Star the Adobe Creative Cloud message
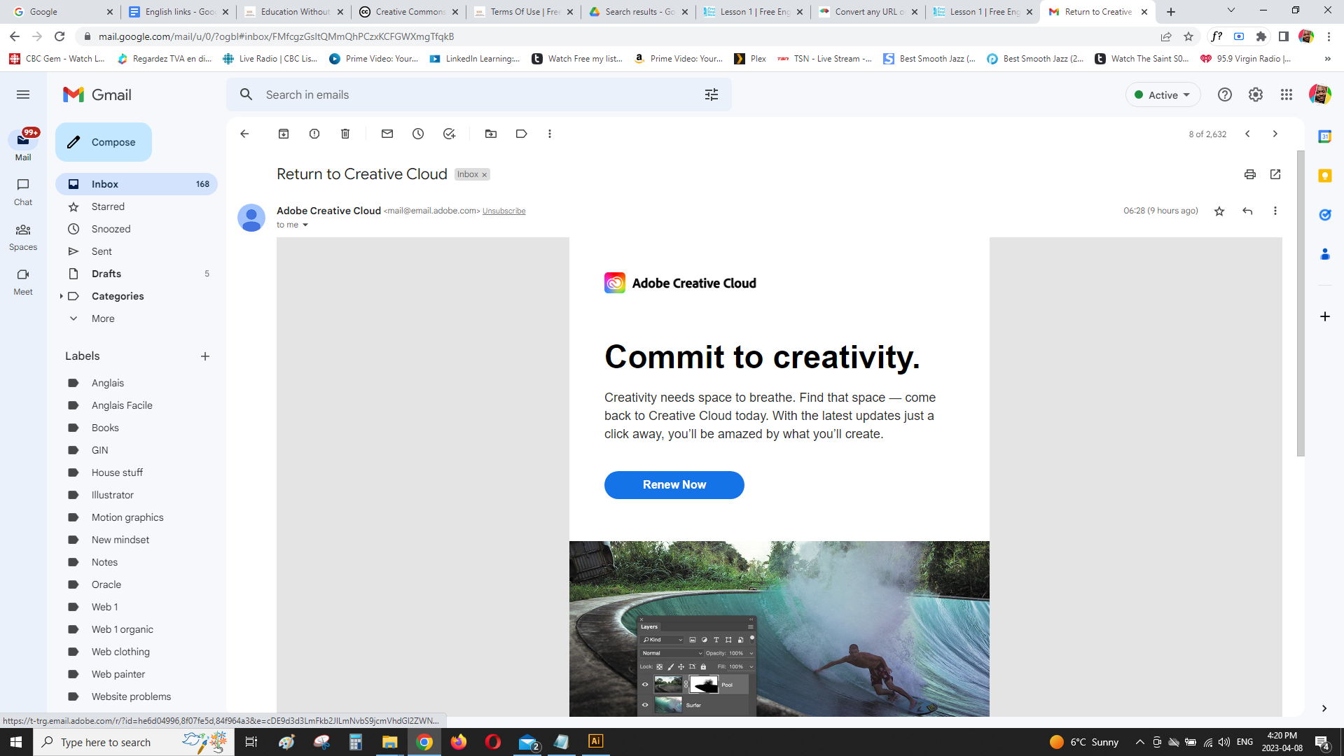This screenshot has width=1344, height=756. tap(1219, 211)
